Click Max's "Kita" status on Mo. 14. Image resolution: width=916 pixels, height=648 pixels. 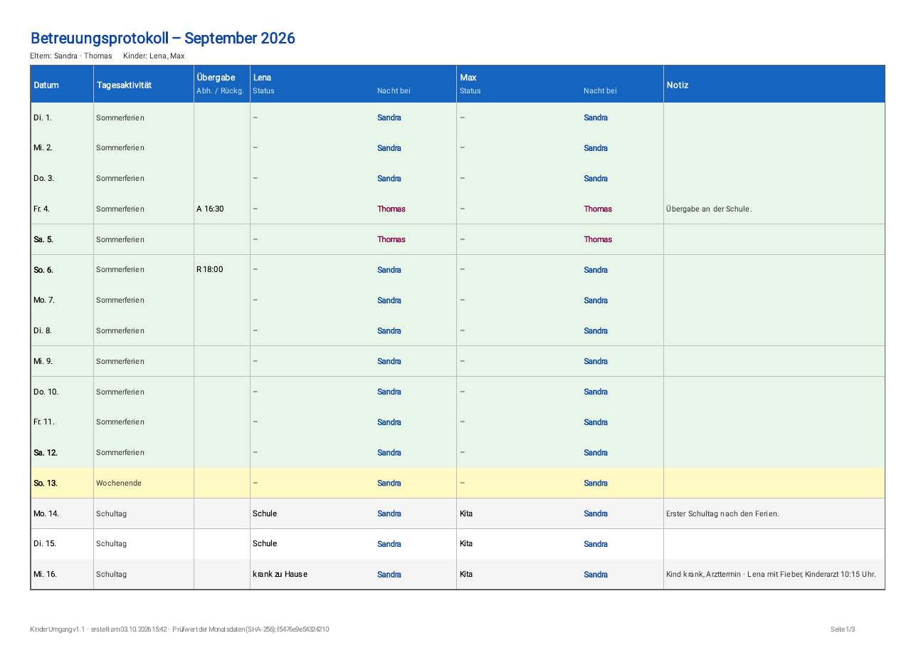pos(466,513)
